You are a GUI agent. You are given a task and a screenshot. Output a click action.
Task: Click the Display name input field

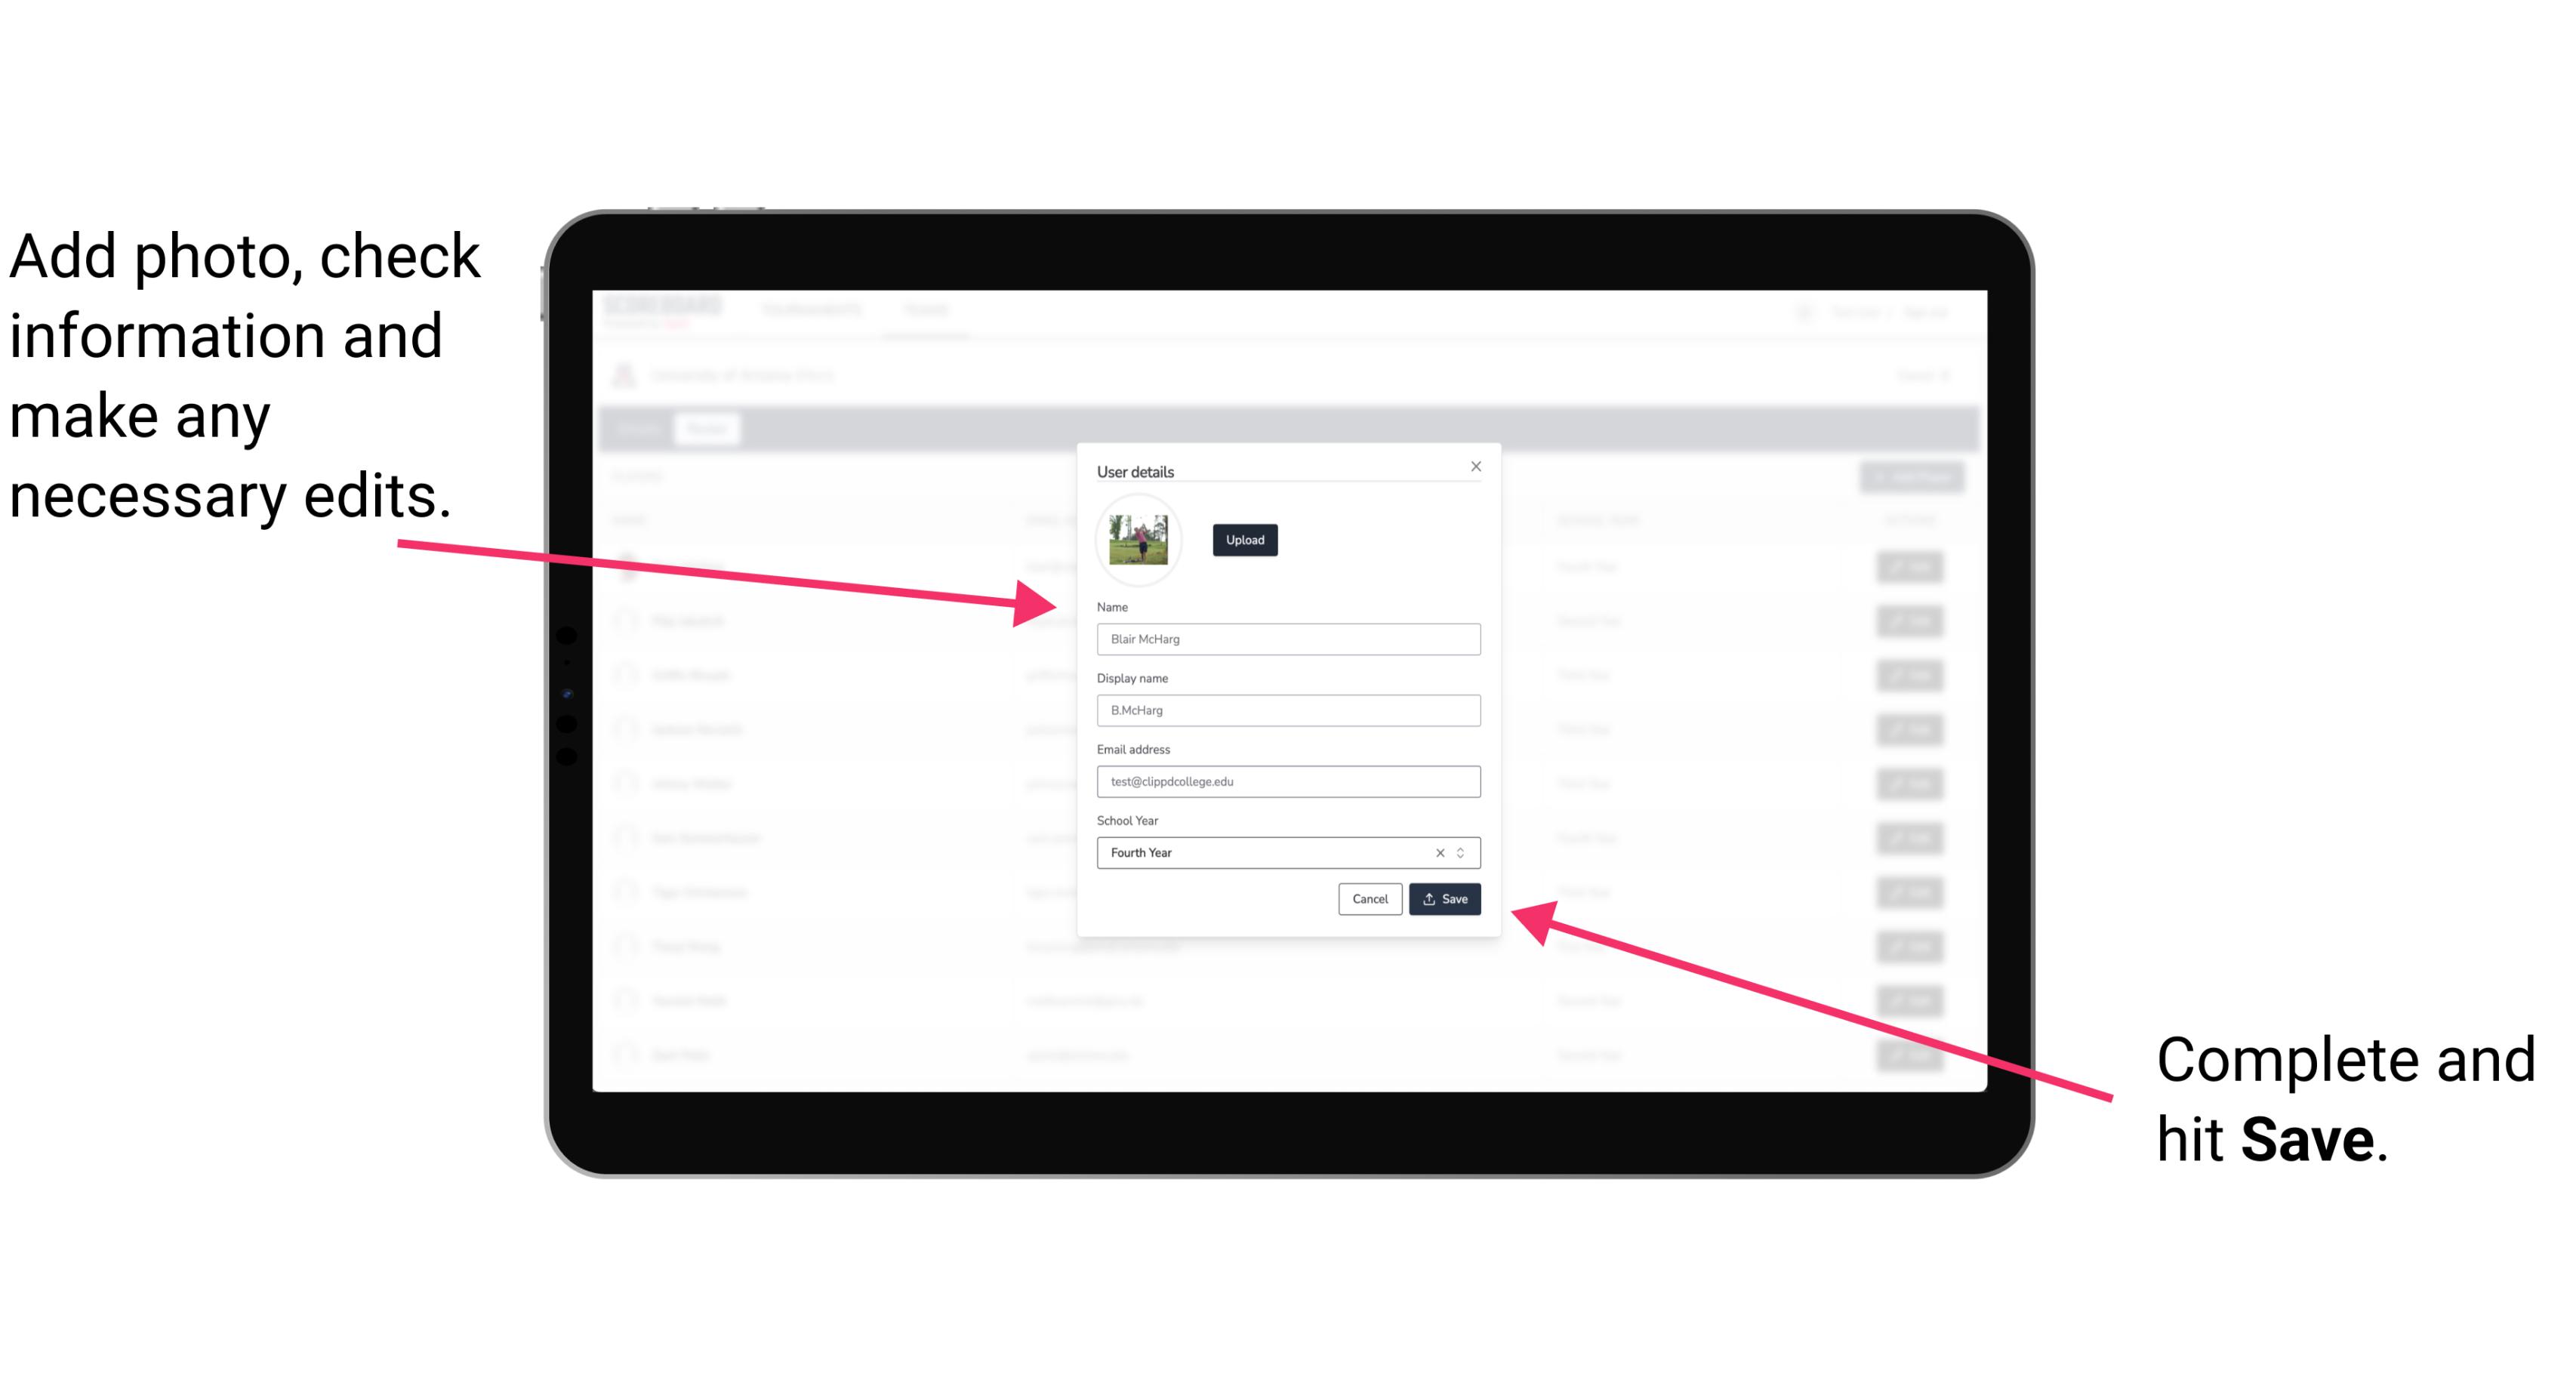click(x=1287, y=710)
